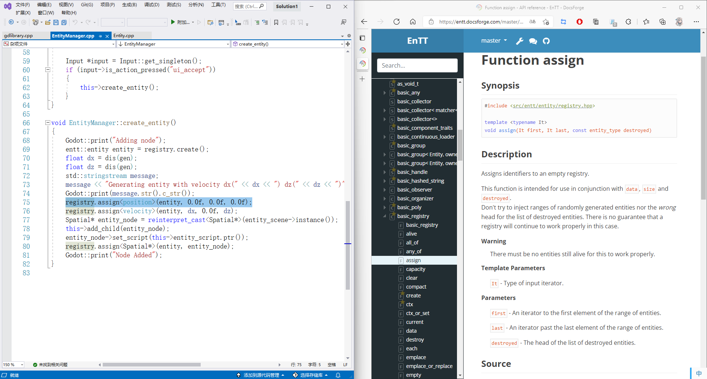Open EnTT chat discussions icon
Image resolution: width=707 pixels, height=379 pixels.
(x=533, y=41)
